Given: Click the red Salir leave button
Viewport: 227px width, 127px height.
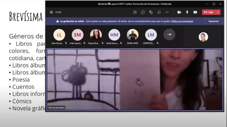Looking at the screenshot, I should (209, 12).
